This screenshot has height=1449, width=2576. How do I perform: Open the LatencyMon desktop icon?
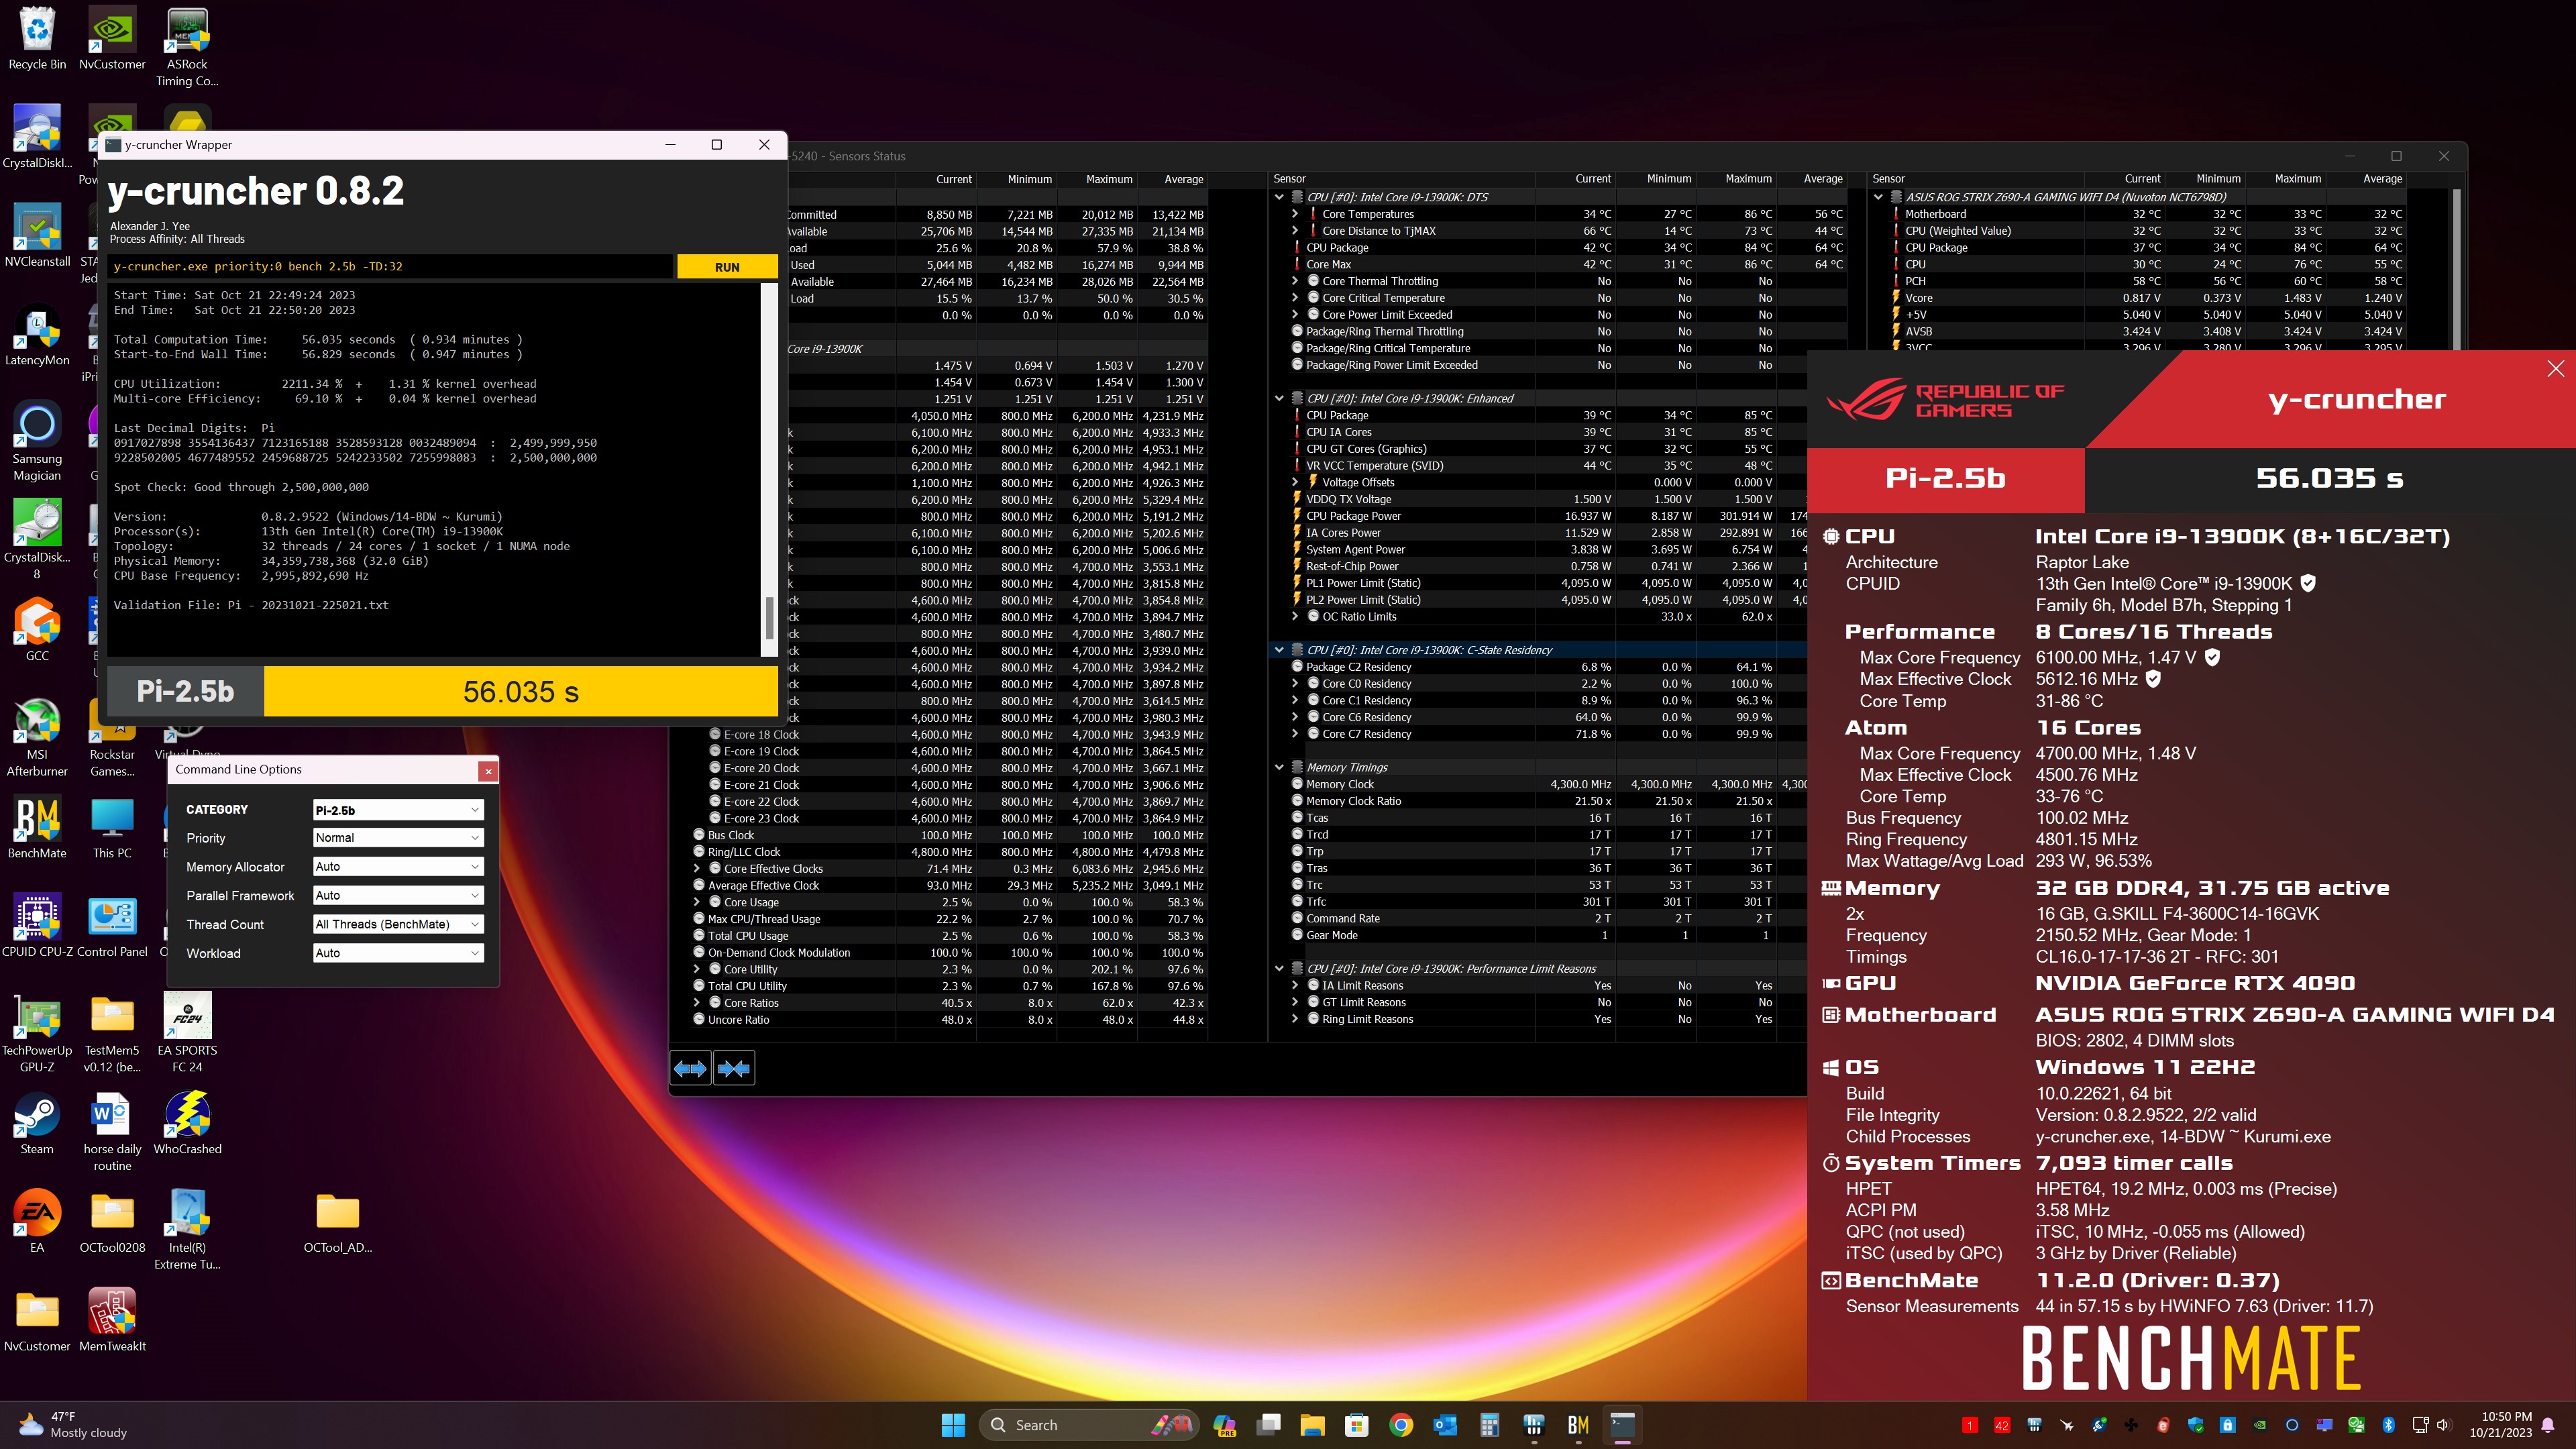37,335
